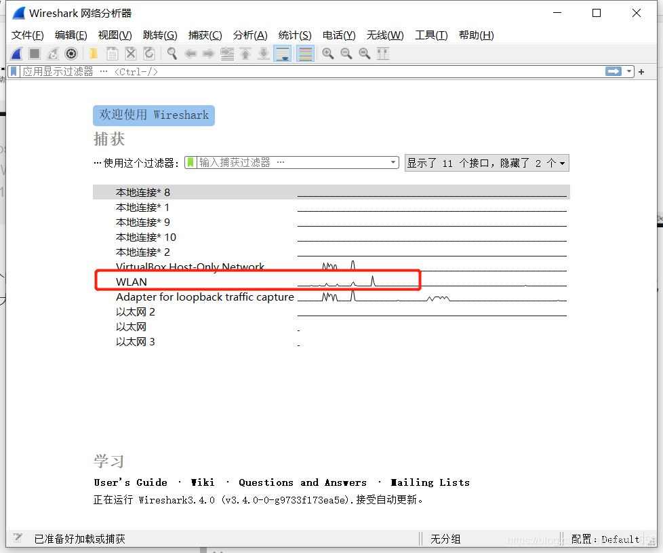The image size is (663, 553).
Task: Open 分析(A) menu
Action: [250, 35]
